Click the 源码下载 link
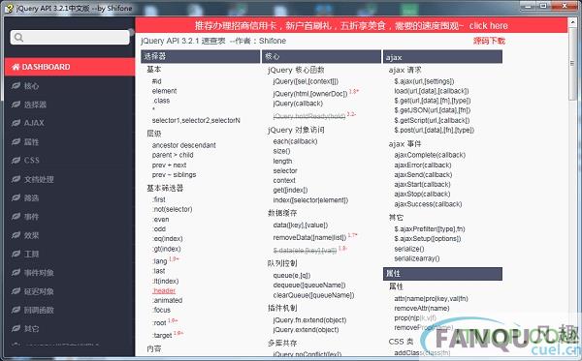The image size is (582, 361). [x=489, y=41]
